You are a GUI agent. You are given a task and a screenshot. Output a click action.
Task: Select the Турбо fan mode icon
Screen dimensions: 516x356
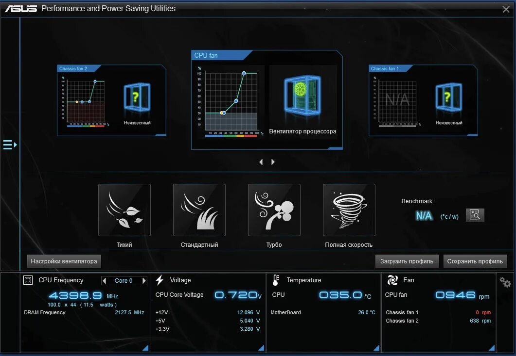274,210
